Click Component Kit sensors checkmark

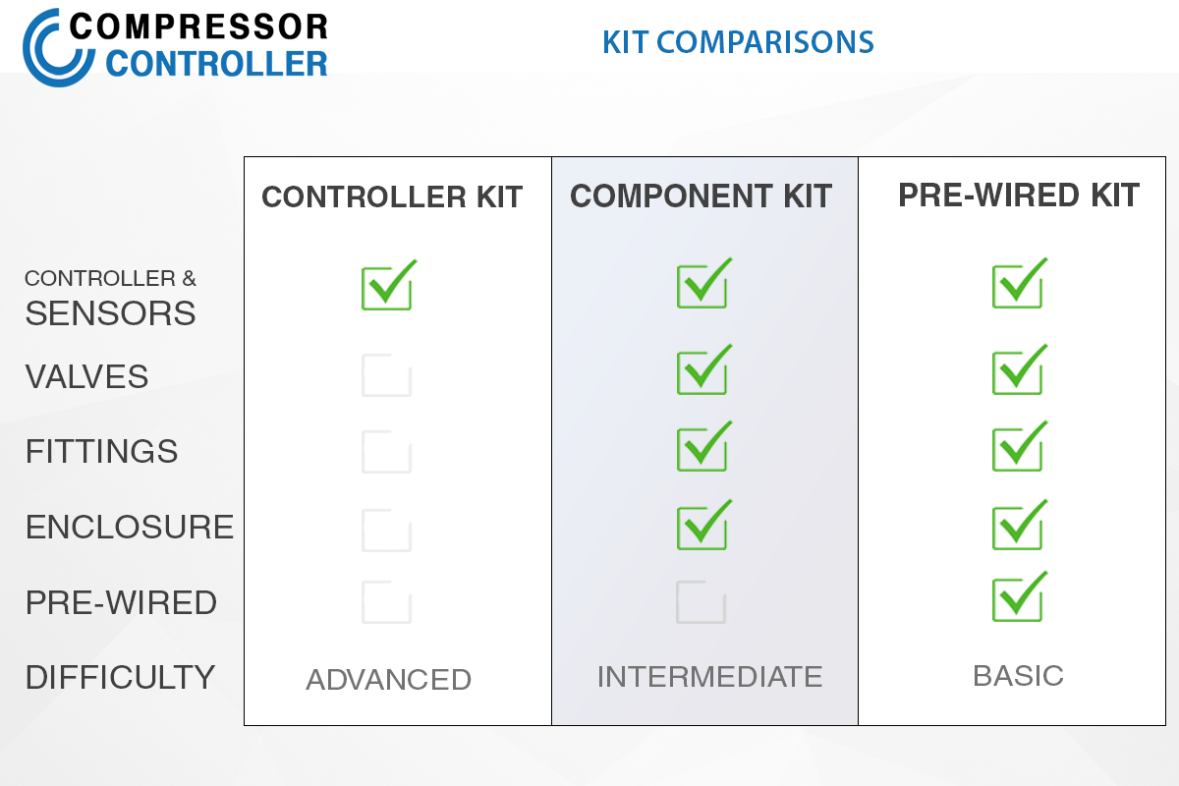coord(702,285)
